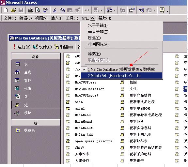Image resolution: width=188 pixels, height=167 pixels.
Task: Click the Open folder icon
Action: tap(13, 10)
